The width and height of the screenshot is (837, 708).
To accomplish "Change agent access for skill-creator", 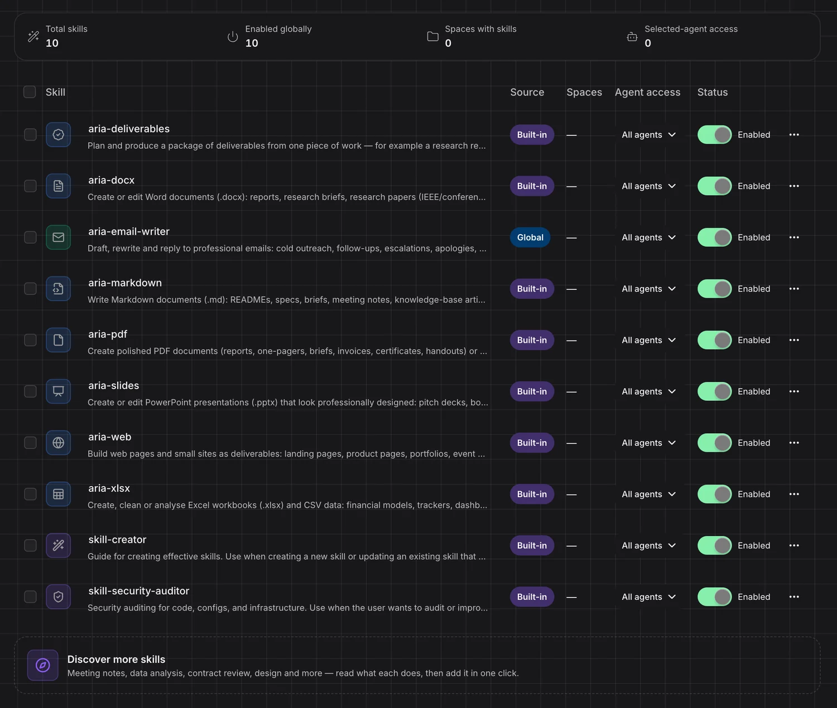I will tap(648, 545).
